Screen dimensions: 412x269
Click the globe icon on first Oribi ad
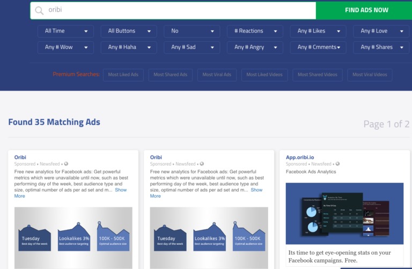click(66, 164)
